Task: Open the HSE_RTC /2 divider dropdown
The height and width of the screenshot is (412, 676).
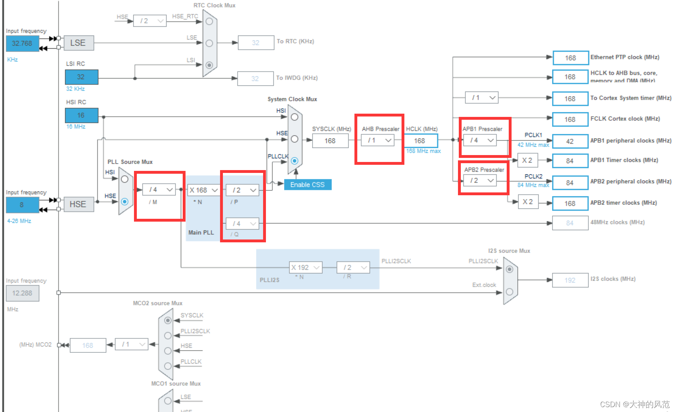Action: point(150,21)
